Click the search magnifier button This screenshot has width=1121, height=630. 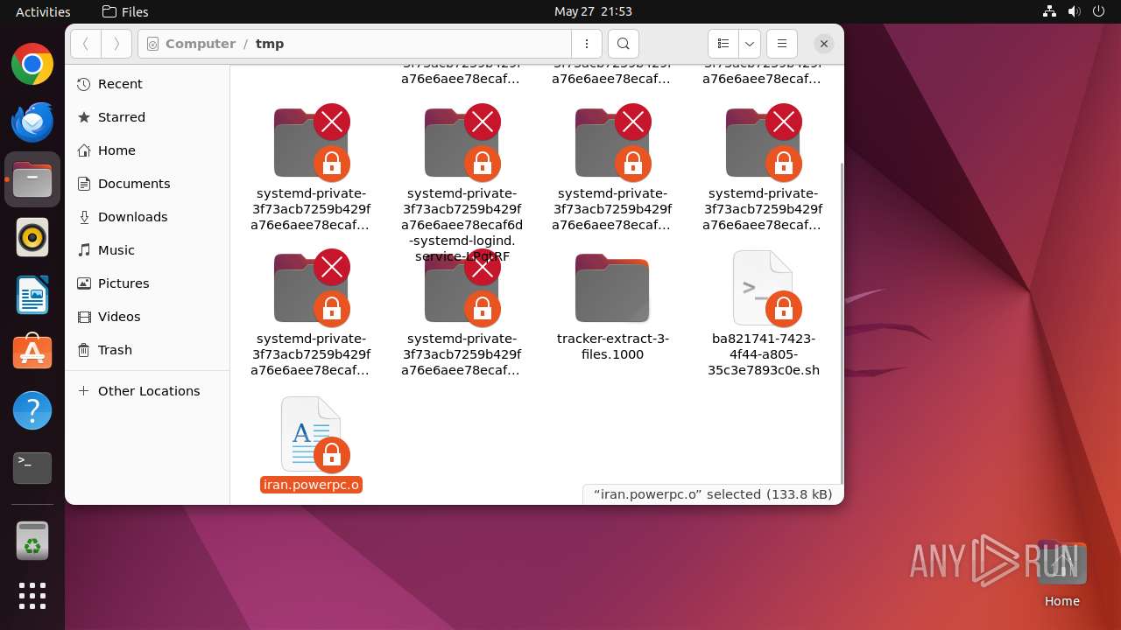click(623, 44)
